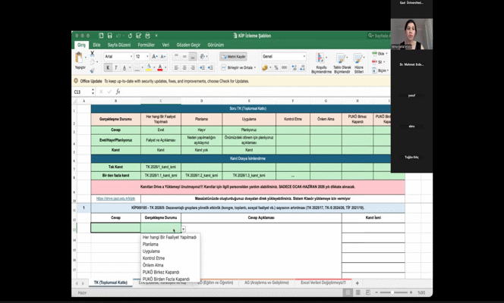504x303 pixels.
Task: Select Uygulama from the dropdown list
Action: point(151,251)
